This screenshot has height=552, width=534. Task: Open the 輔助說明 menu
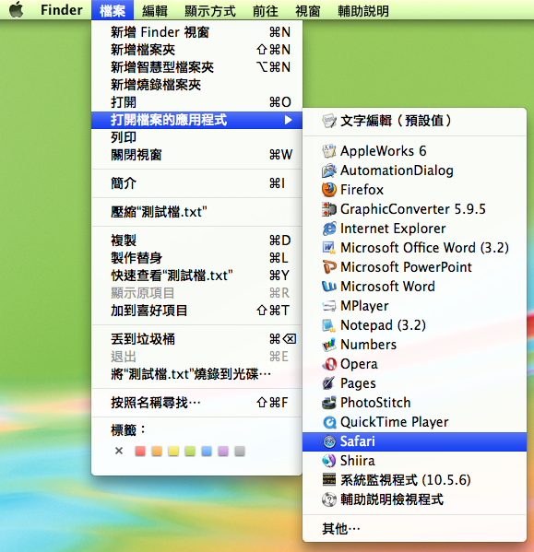(363, 10)
